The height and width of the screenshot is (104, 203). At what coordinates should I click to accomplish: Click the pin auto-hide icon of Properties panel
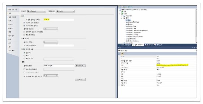click(x=195, y=48)
